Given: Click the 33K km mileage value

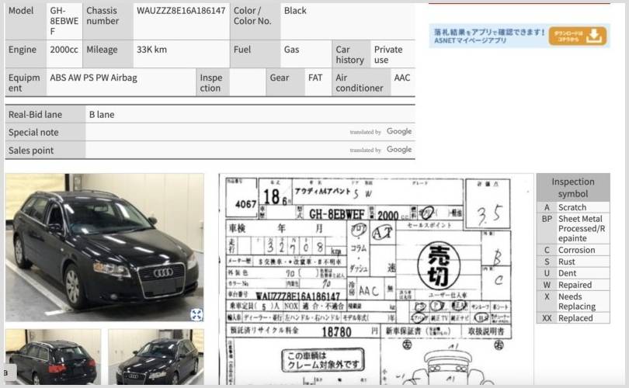Looking at the screenshot, I should [151, 50].
